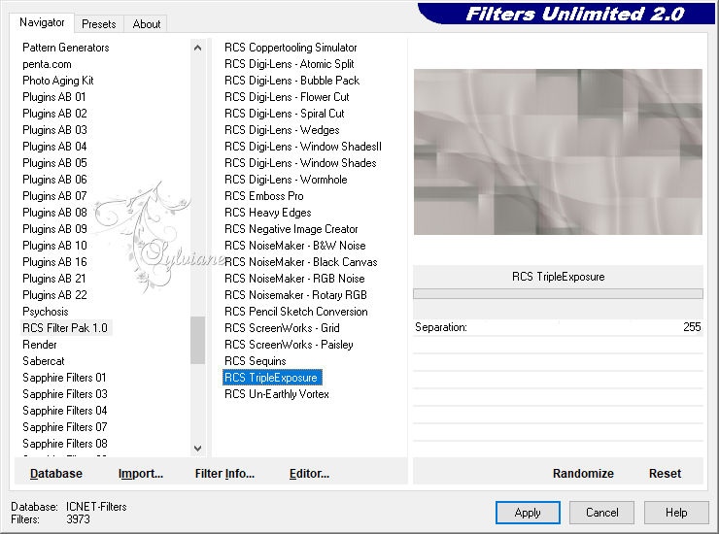Choose RCS NoiseMaker - Black Canvas
Image resolution: width=719 pixels, height=534 pixels.
(301, 262)
